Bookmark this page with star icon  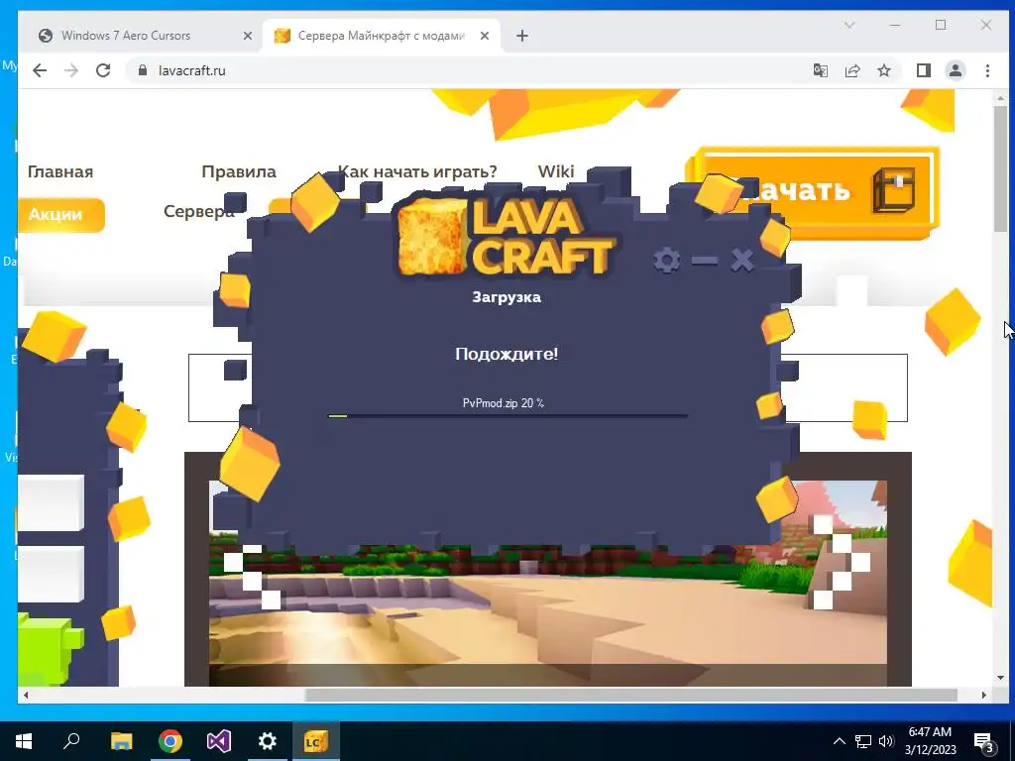click(884, 70)
